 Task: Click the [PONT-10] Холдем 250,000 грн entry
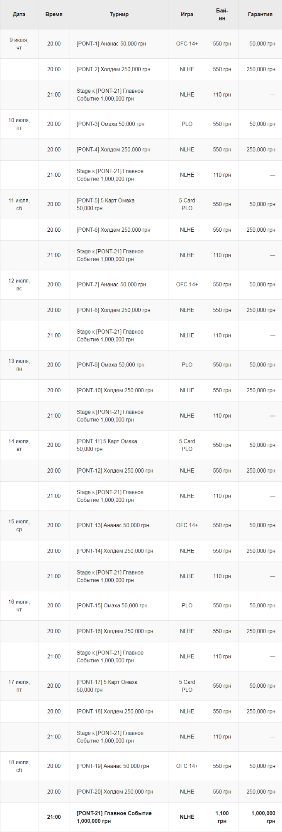pos(115,390)
